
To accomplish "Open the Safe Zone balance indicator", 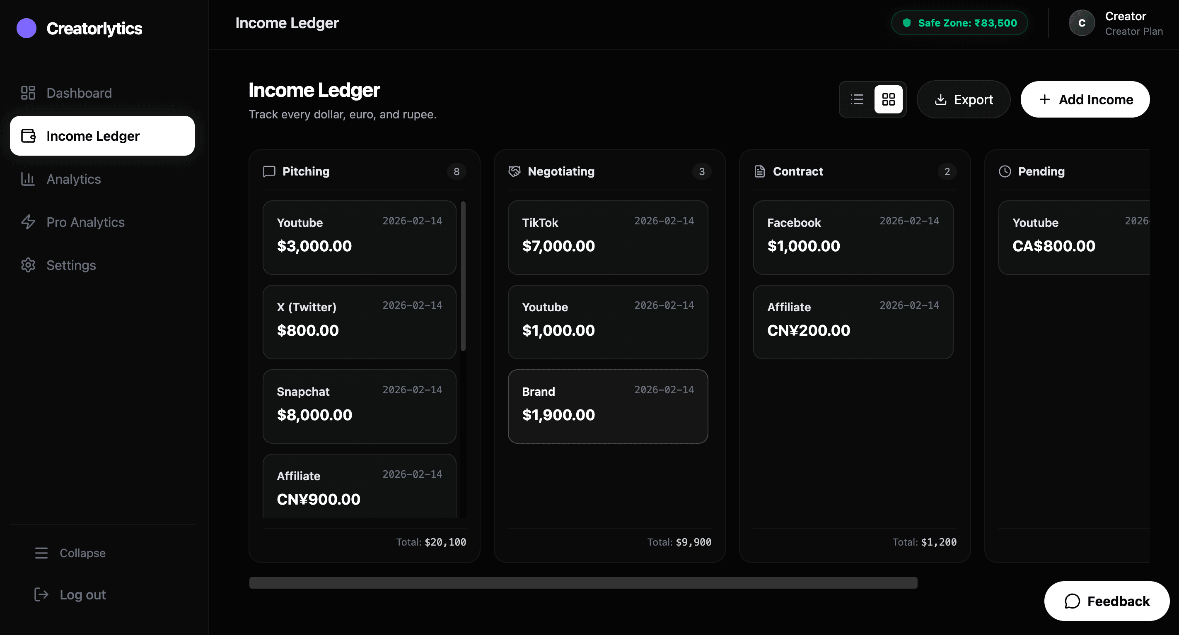I will coord(959,22).
